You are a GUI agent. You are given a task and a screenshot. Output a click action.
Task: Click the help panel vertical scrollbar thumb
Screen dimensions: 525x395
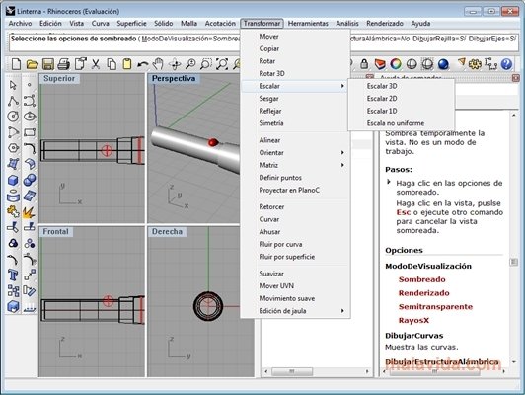click(513, 262)
